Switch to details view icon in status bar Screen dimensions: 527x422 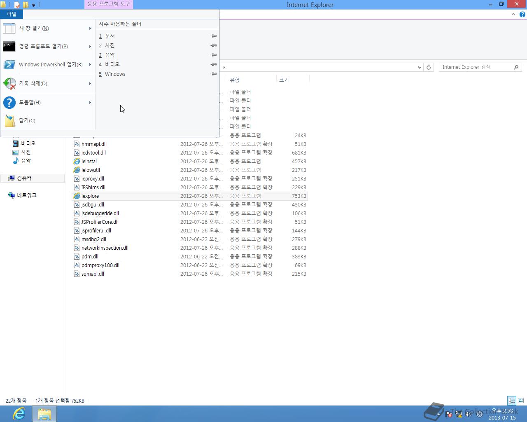pos(512,401)
